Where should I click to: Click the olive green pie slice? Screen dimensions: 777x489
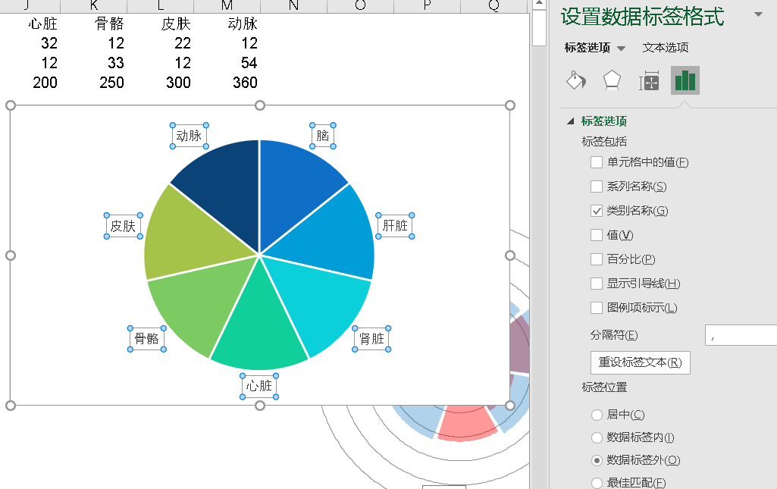tap(191, 233)
